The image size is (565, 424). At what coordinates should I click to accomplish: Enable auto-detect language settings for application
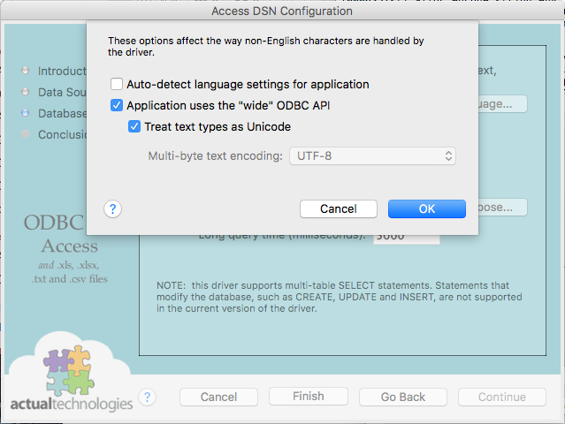117,85
